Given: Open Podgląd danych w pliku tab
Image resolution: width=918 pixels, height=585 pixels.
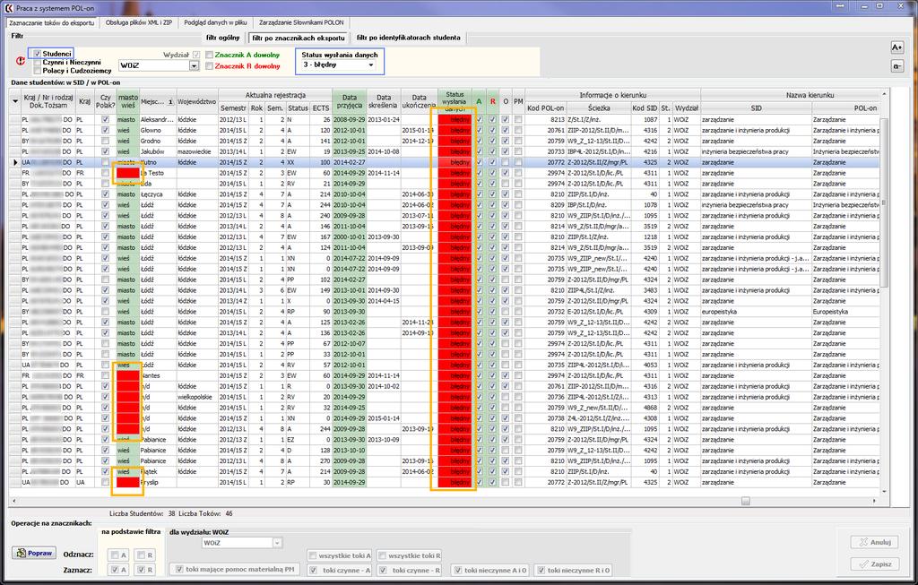Looking at the screenshot, I should coord(215,22).
